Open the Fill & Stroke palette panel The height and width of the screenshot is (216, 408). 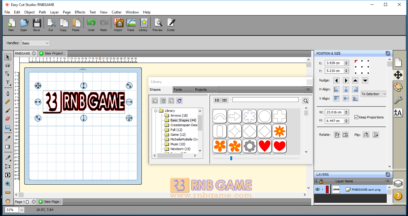coord(398,87)
